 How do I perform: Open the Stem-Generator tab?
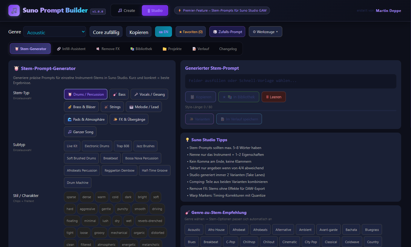30,49
